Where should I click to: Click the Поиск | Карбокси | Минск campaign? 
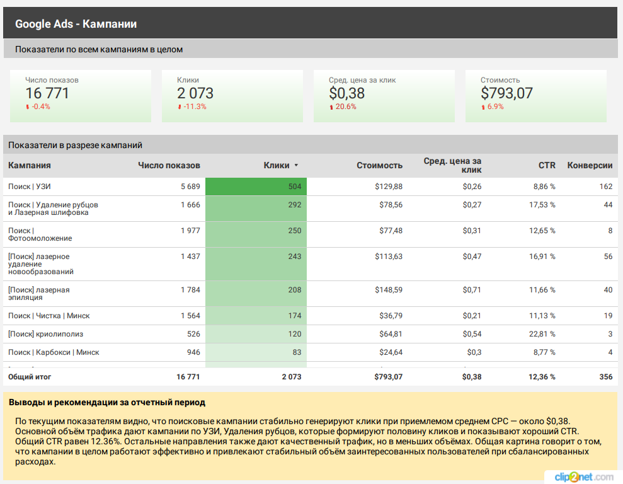point(54,352)
